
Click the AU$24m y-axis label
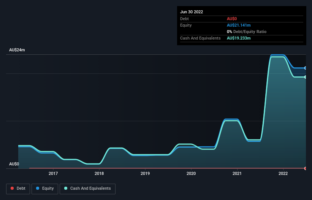pos(17,50)
